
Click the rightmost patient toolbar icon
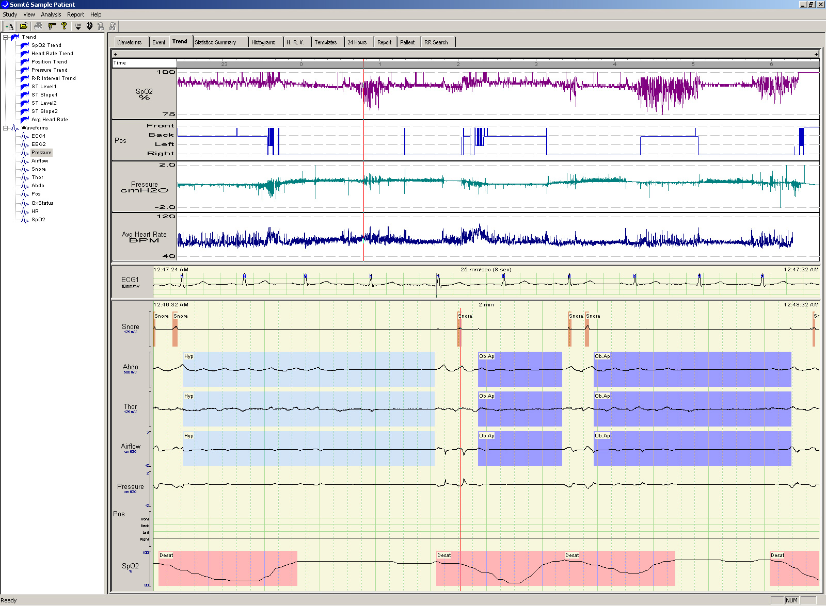click(113, 25)
